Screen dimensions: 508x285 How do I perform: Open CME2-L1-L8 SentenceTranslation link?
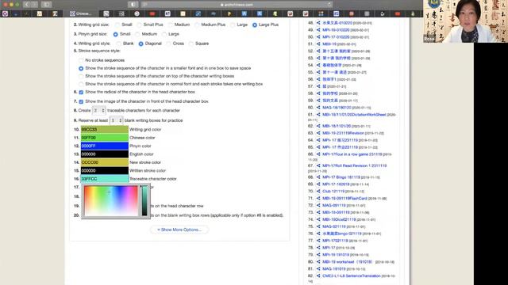coord(352,275)
